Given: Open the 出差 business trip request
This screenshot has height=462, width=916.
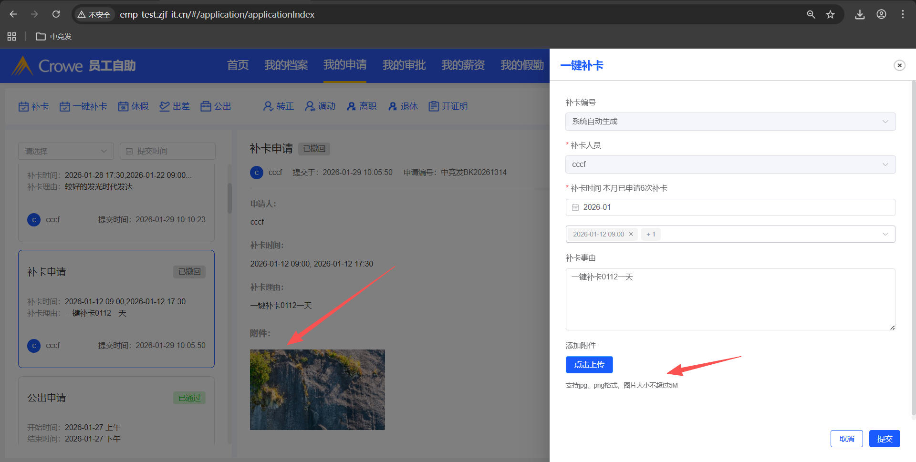Looking at the screenshot, I should 175,106.
